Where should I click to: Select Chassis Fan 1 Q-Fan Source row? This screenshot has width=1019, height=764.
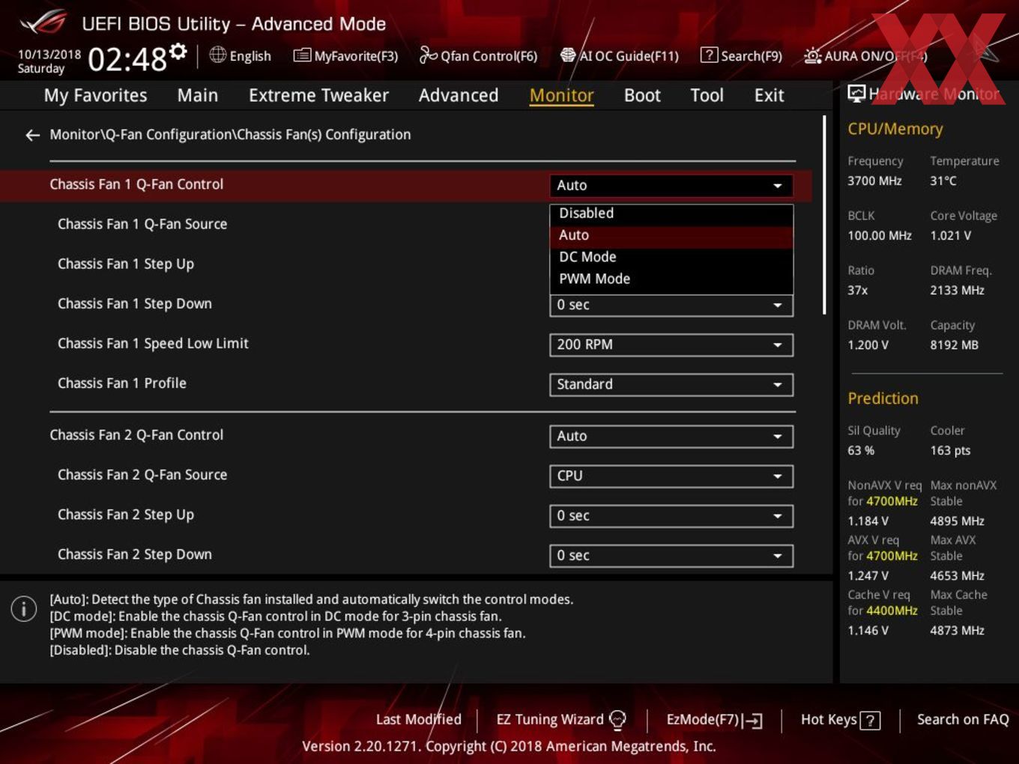(142, 224)
